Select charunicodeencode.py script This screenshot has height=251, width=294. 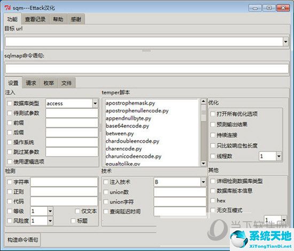pos(134,156)
